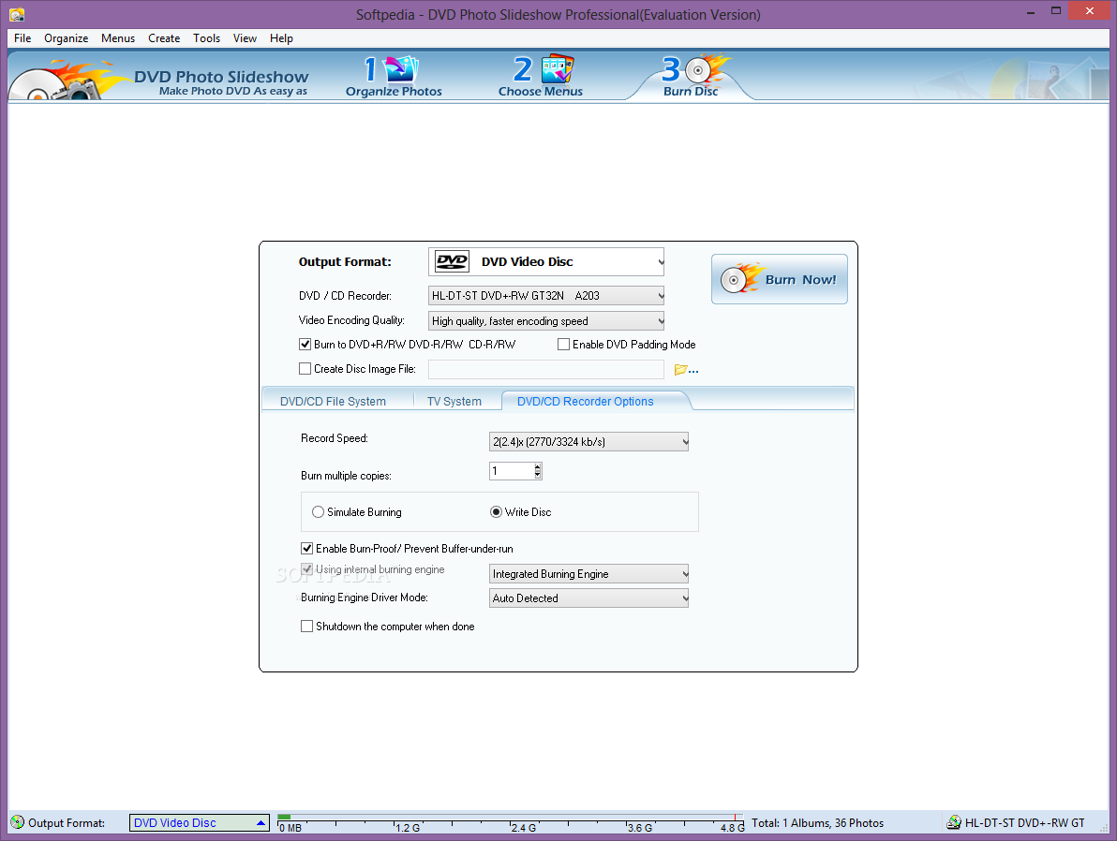
Task: Maximize the application window
Action: [x=1056, y=11]
